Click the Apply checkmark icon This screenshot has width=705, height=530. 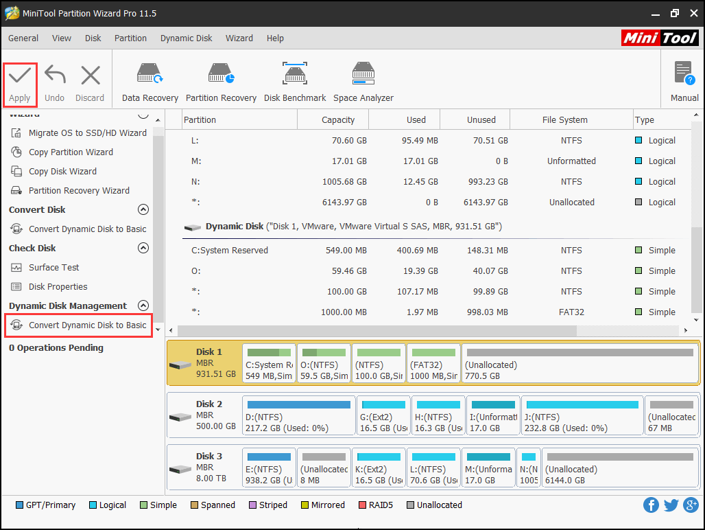click(20, 75)
